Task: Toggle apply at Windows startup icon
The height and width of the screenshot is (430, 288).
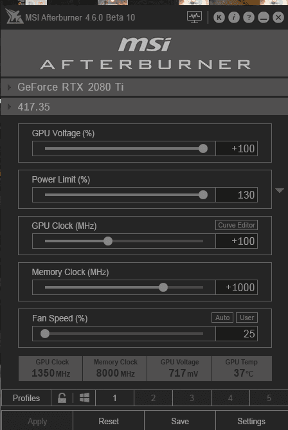Action: (84, 398)
